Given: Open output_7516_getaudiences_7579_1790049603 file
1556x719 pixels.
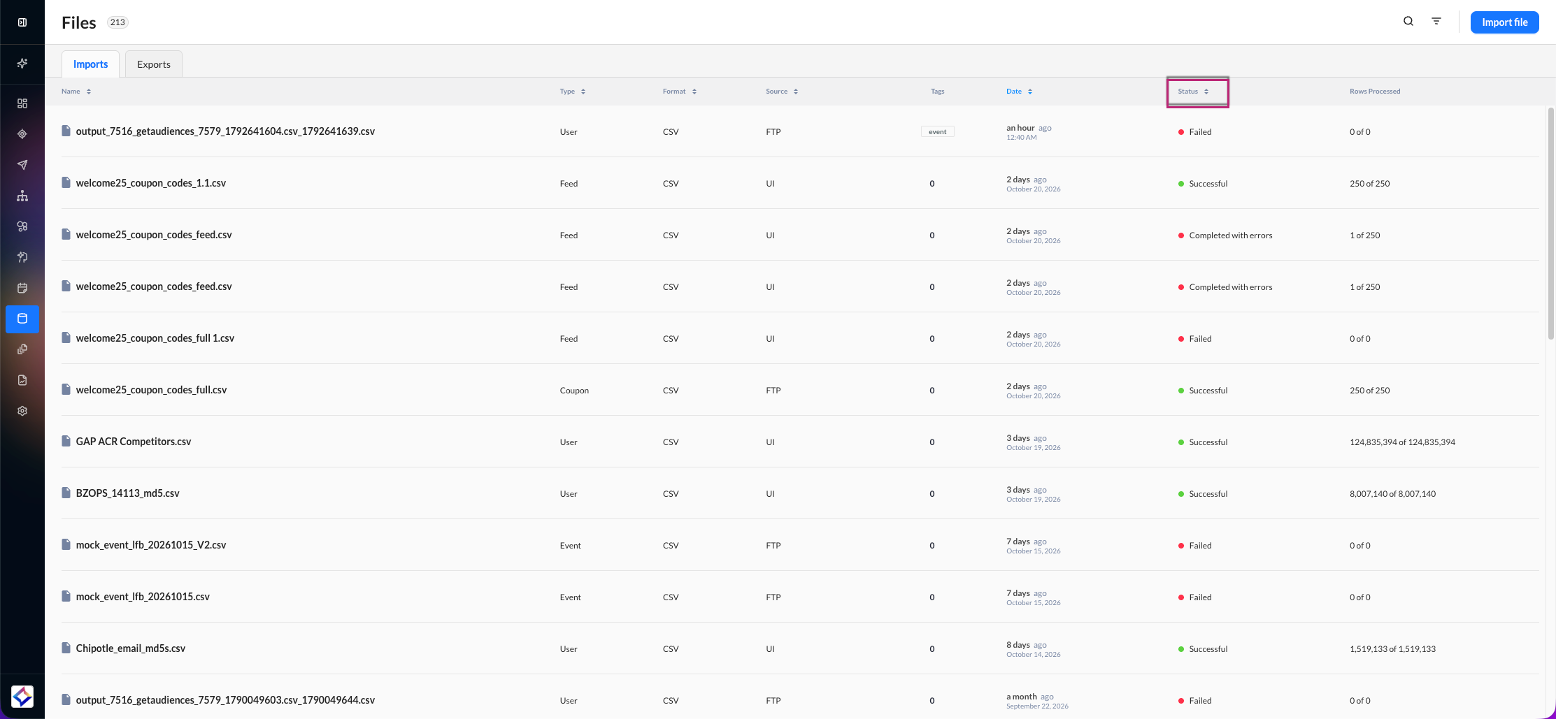Looking at the screenshot, I should (x=225, y=700).
